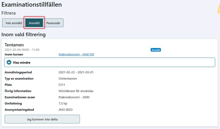Click the Tentamen heading
The height and width of the screenshot is (129, 220).
tap(14, 45)
